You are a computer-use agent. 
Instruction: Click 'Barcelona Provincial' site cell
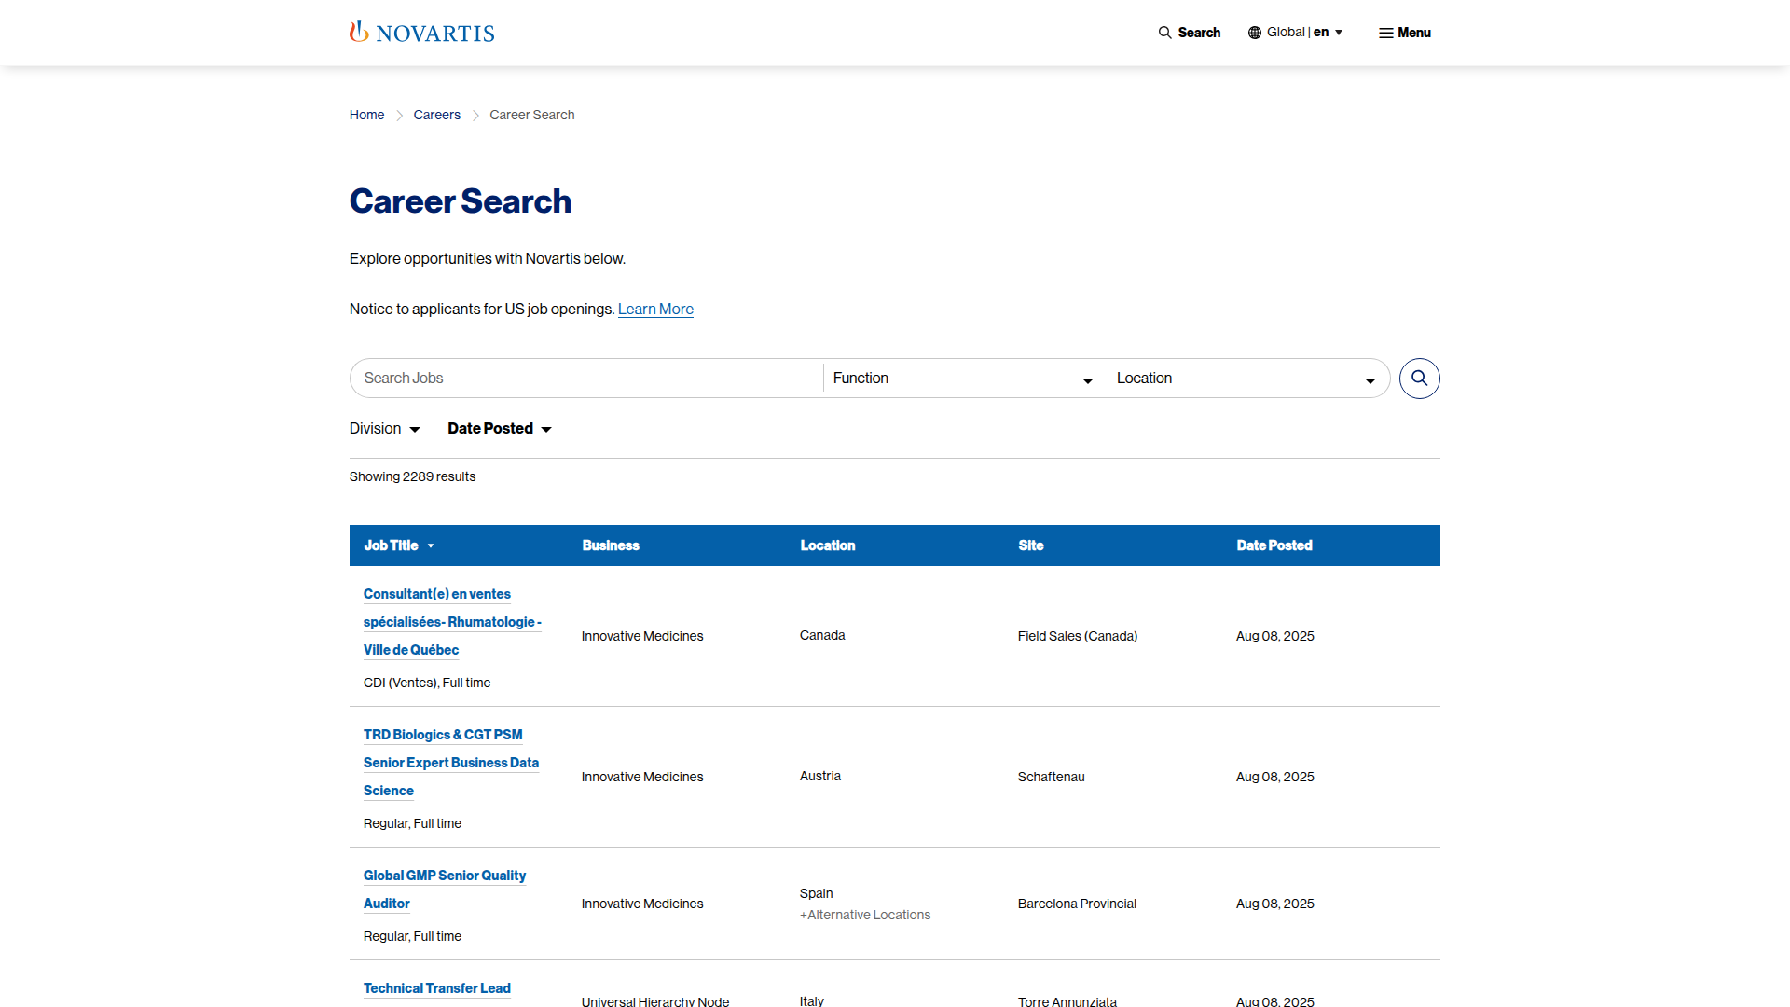point(1077,904)
